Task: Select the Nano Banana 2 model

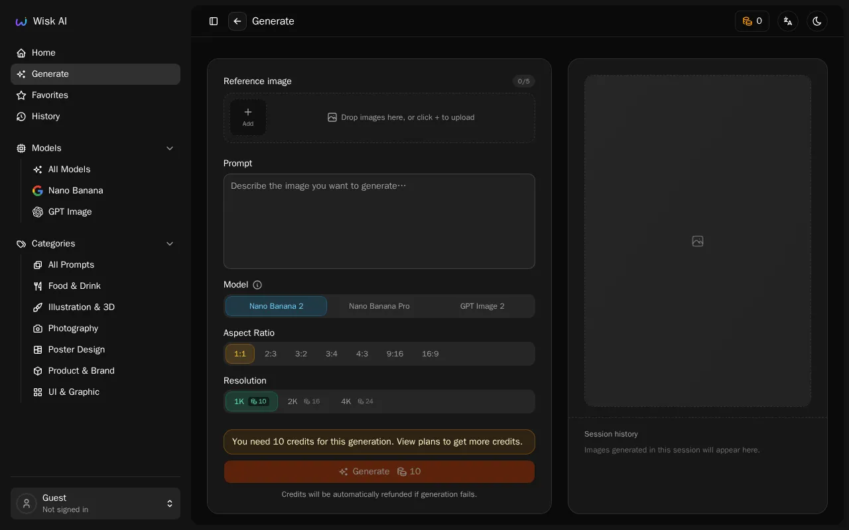Action: pos(276,306)
